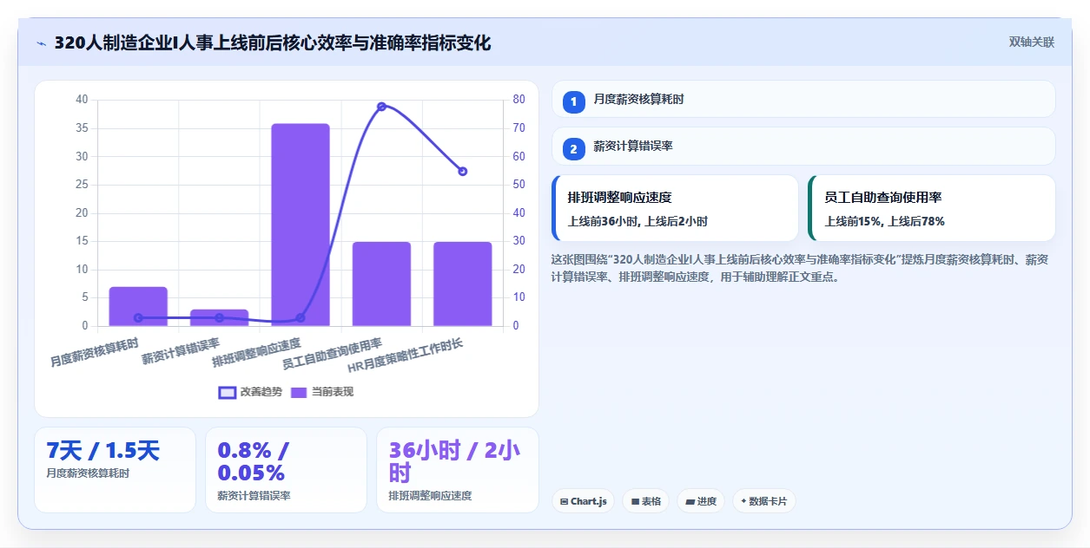The image size is (1090, 548).
Task: Toggle the 改善趋势 legend label
Action: tap(261, 392)
